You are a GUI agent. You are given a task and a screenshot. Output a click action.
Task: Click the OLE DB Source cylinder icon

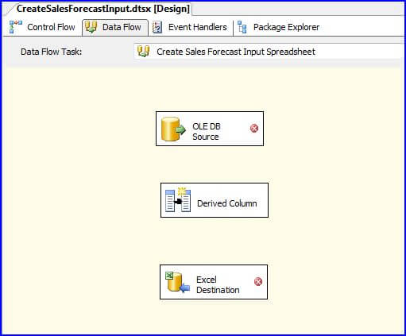[173, 129]
